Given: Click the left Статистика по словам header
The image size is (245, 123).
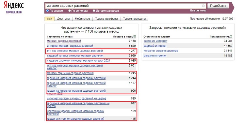Looking at the screenshot, I should [x=60, y=37].
